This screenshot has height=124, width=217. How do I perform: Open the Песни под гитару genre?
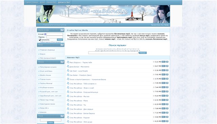[x=47, y=100]
